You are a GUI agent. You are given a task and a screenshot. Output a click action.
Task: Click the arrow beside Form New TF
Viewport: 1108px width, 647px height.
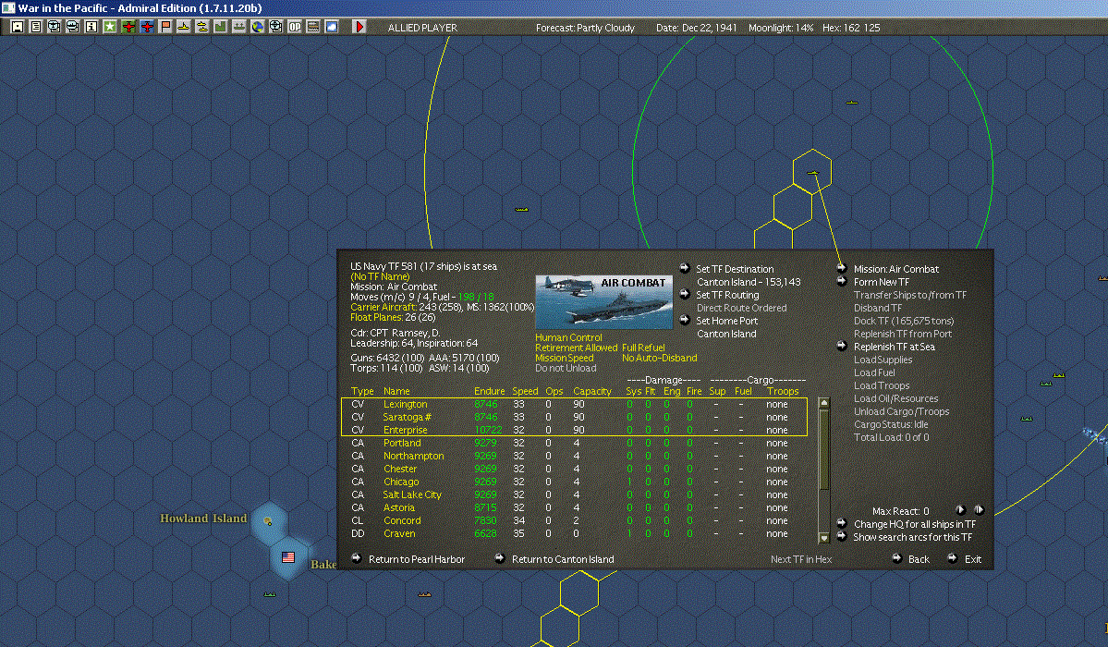tap(842, 281)
